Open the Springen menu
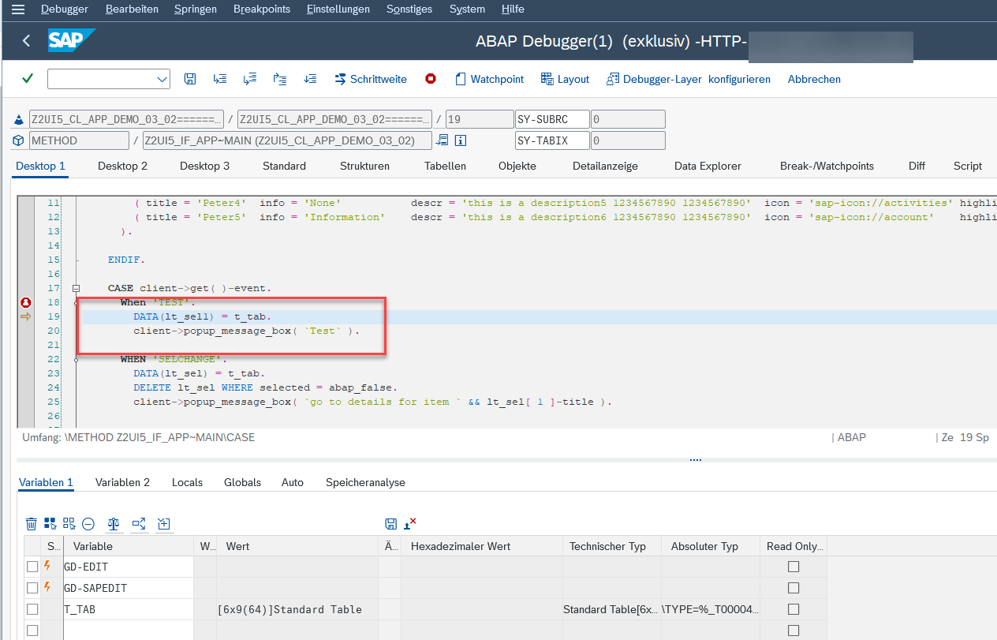This screenshot has width=997, height=640. pyautogui.click(x=195, y=9)
